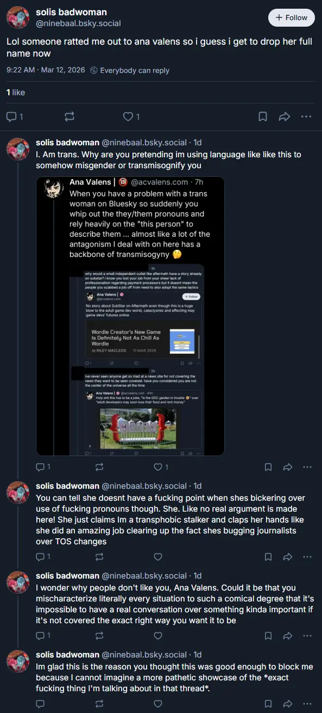Image resolution: width=322 pixels, height=713 pixels.
Task: Repost the main post
Action: pos(69,116)
